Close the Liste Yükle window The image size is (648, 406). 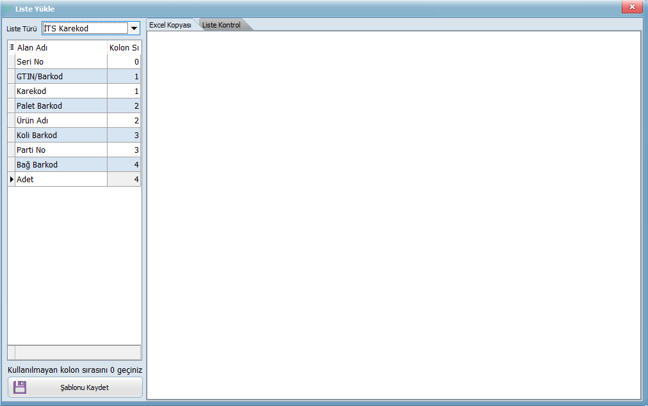point(631,7)
